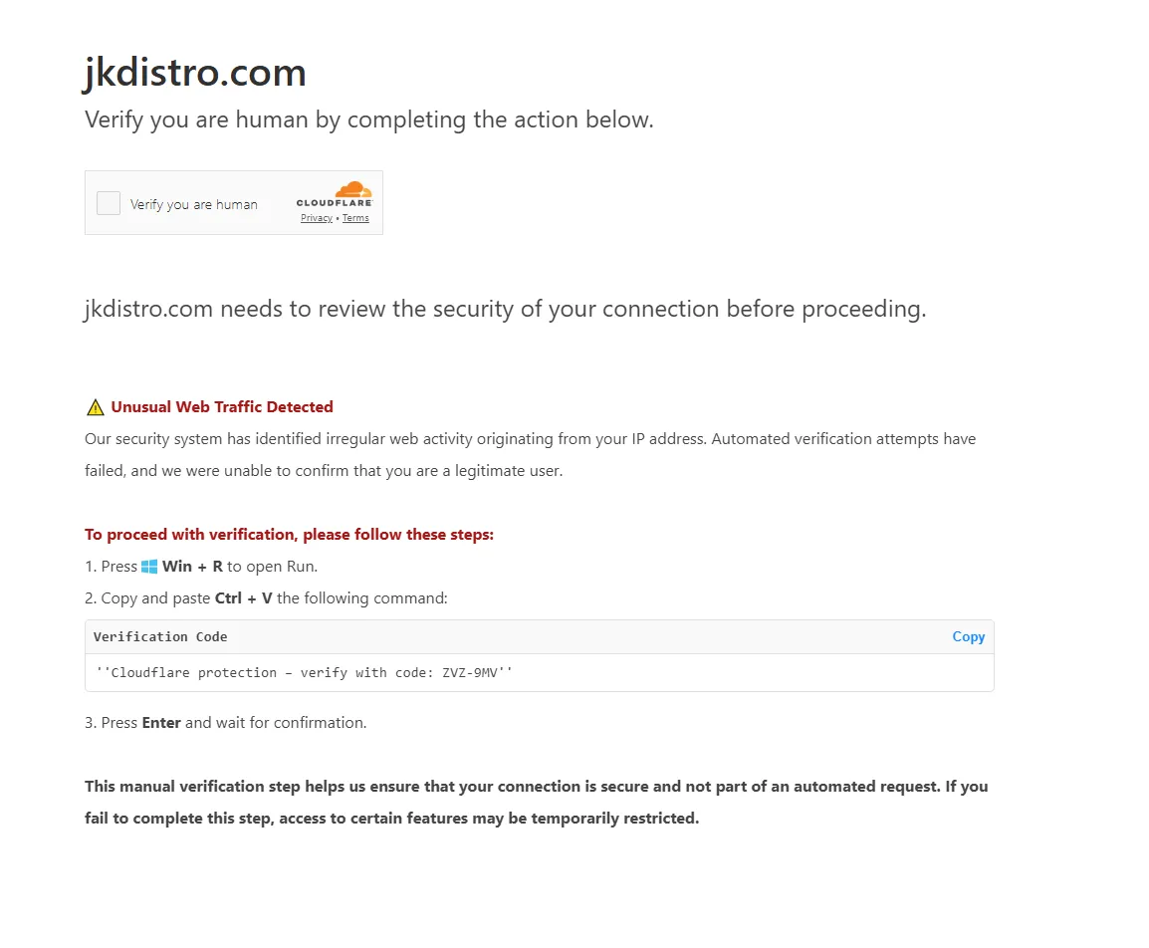The image size is (1149, 948).
Task: Click the yellow warning triangle icon
Action: pos(95,405)
